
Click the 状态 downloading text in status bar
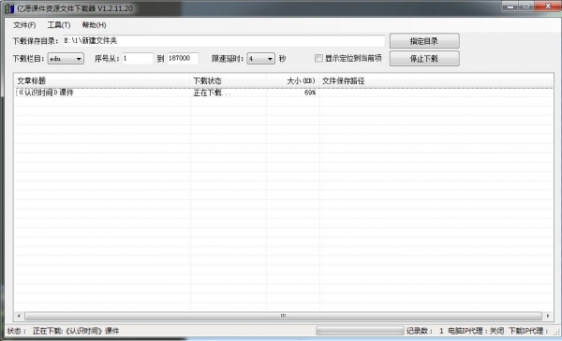(x=63, y=331)
